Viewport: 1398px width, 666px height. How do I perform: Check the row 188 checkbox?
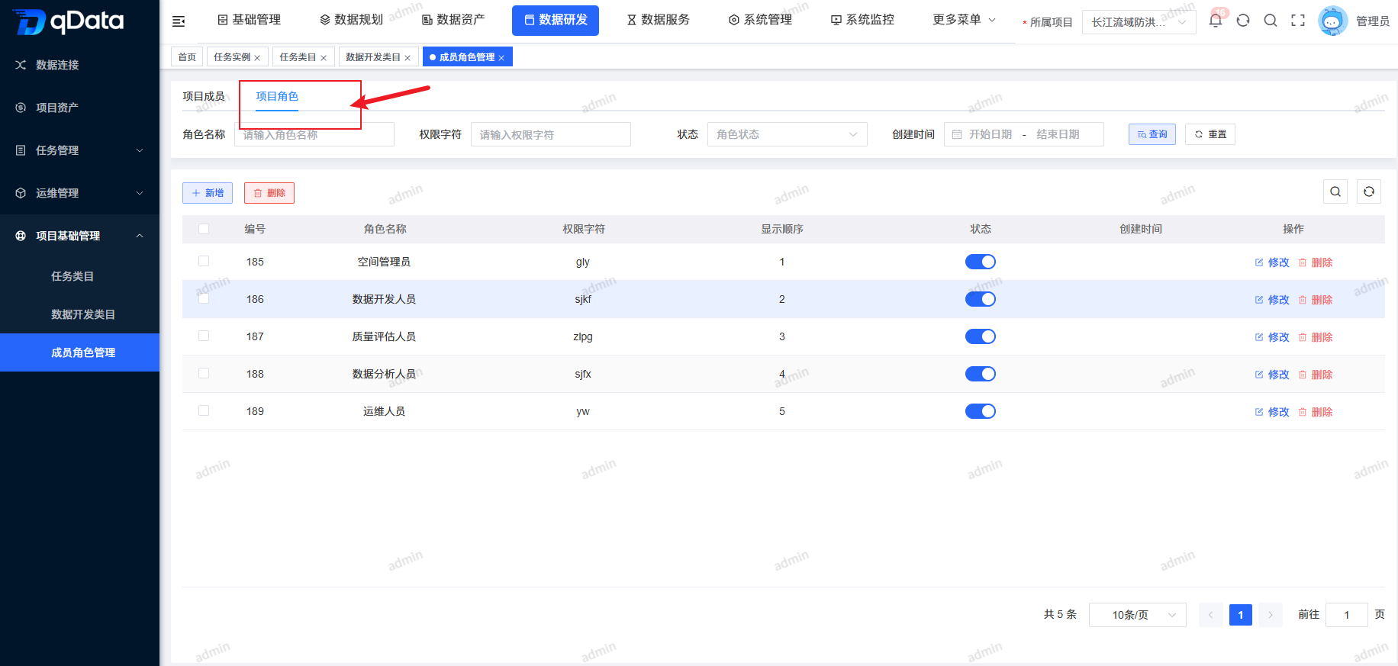pos(204,373)
